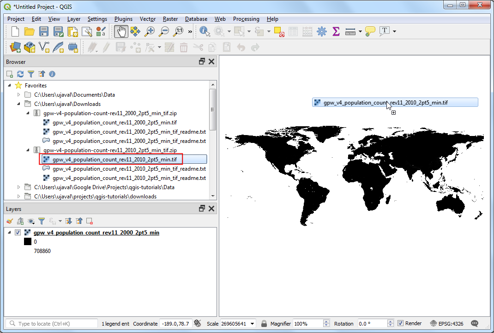The width and height of the screenshot is (494, 333).
Task: Click the black legend swatch for value 0
Action: coord(28,242)
